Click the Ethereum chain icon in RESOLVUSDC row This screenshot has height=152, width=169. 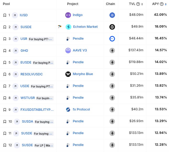(x=112, y=74)
